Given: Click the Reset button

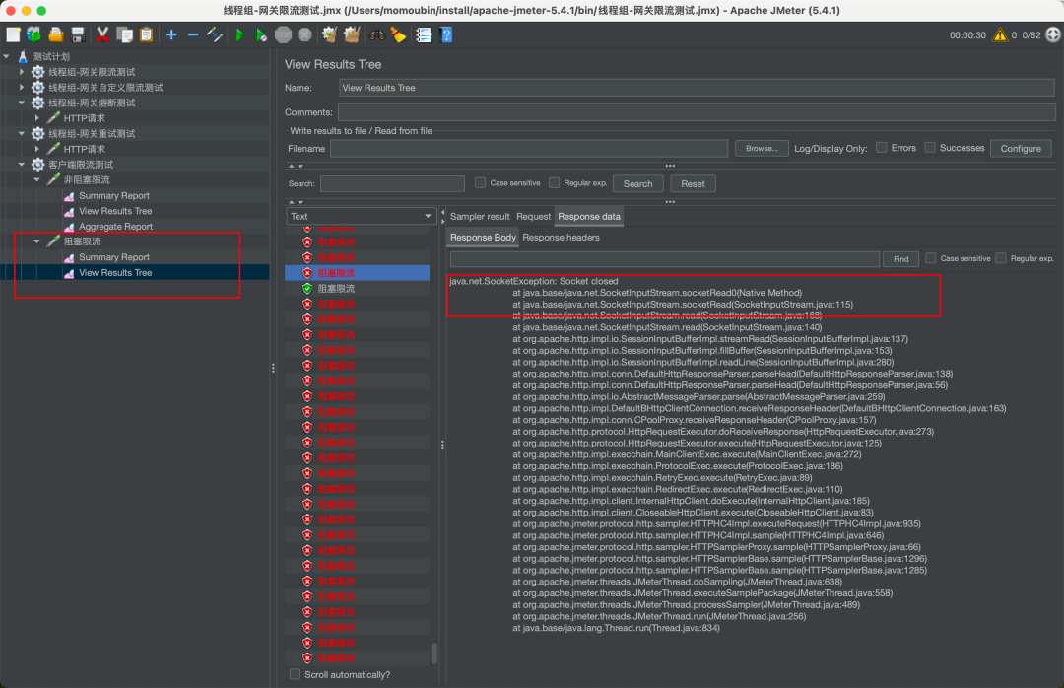Looking at the screenshot, I should click(x=693, y=183).
